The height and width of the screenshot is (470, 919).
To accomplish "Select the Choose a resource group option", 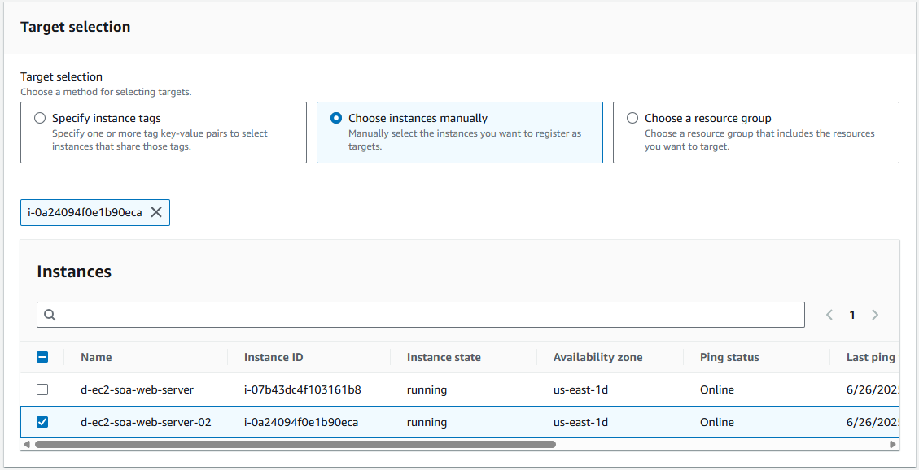I will click(632, 118).
